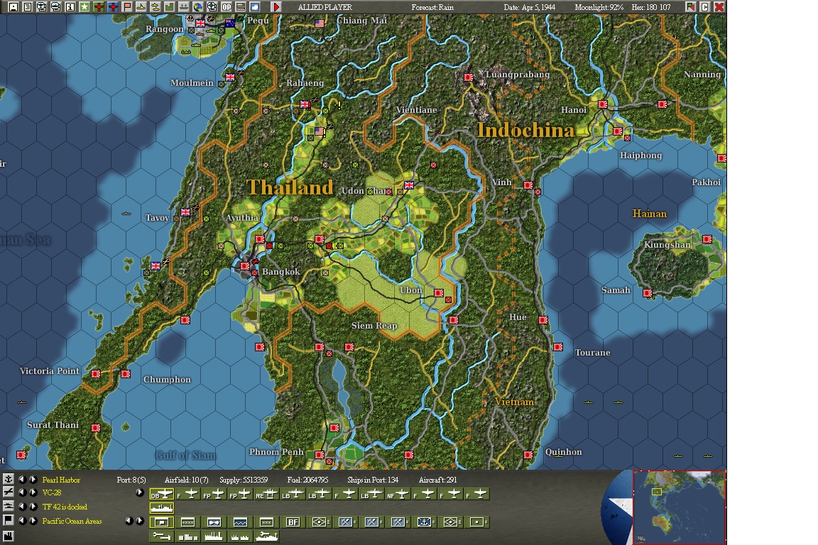818x545 pixels.
Task: Click 'TF 42 is docked' text
Action: [65, 507]
